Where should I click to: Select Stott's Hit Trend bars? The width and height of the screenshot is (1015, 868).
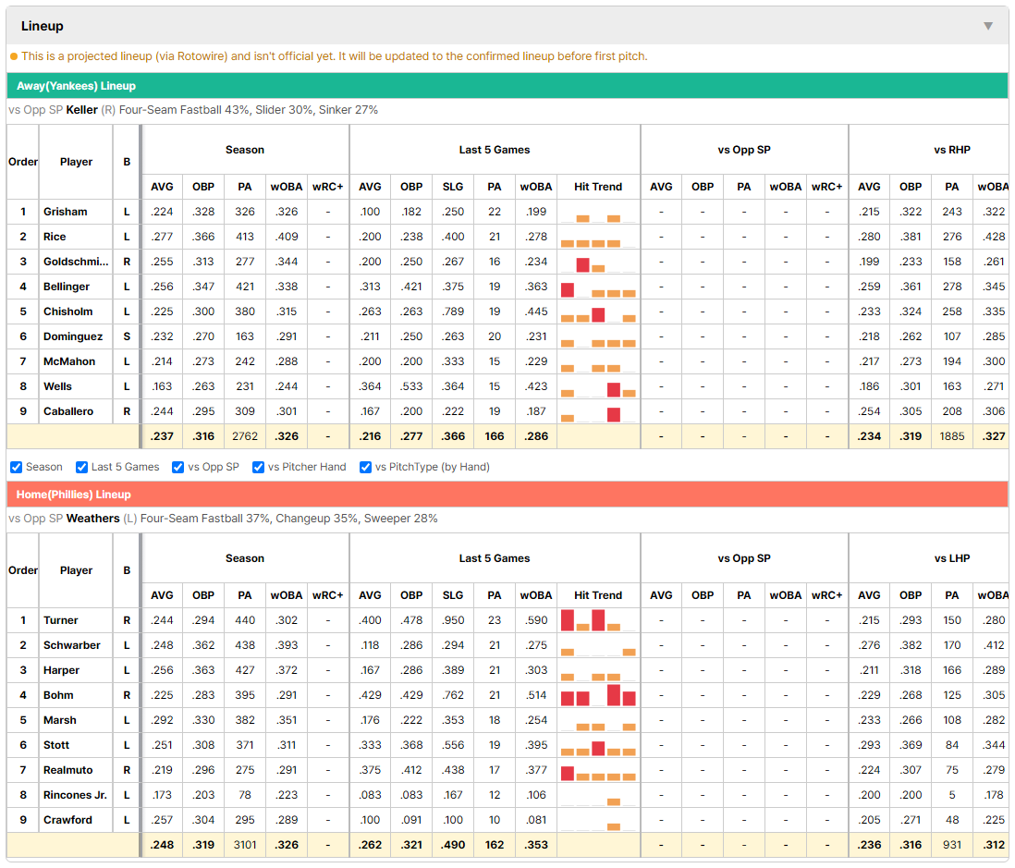point(598,745)
